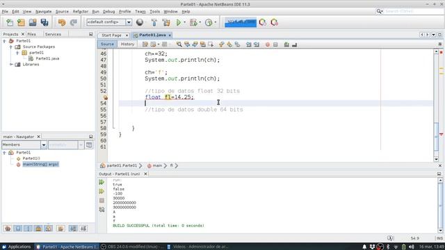The height and width of the screenshot is (250, 445).
Task: Click the Source view button
Action: click(x=107, y=44)
